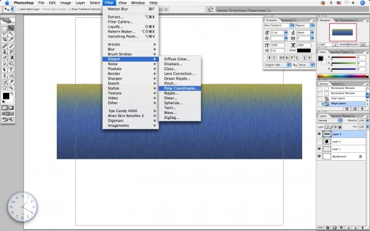This screenshot has height=231, width=370.
Task: Select the Gradient tool
Action: (x=11, y=57)
